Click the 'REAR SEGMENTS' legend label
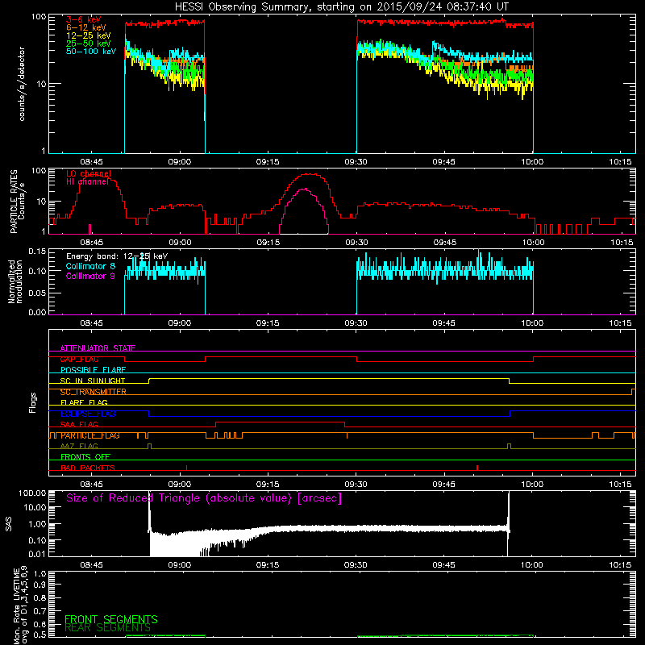The height and width of the screenshot is (645, 645). [x=108, y=628]
